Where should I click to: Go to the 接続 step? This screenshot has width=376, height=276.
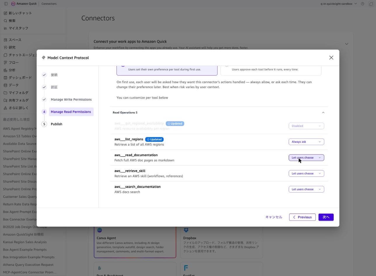(54, 75)
